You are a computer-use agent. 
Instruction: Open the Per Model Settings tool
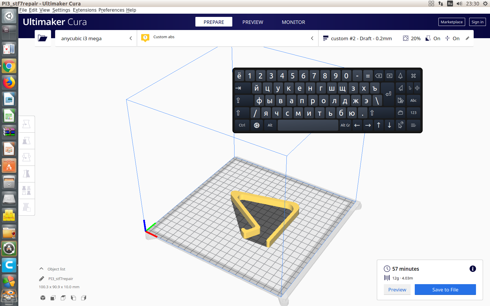point(27,191)
